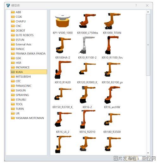The image size is (158, 163).
Task: Select the OTC folder
Action: [16, 81]
